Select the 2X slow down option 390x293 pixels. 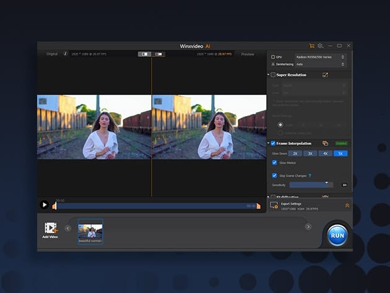(x=295, y=153)
